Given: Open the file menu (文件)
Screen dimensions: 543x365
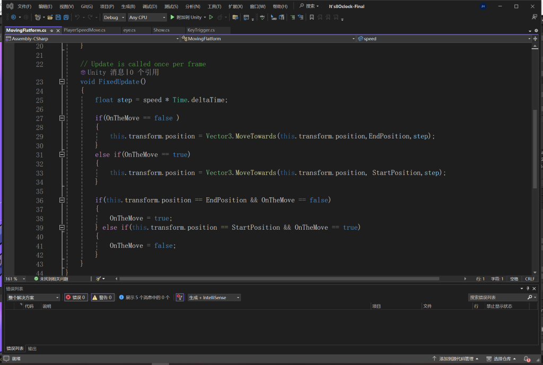Looking at the screenshot, I should (24, 6).
